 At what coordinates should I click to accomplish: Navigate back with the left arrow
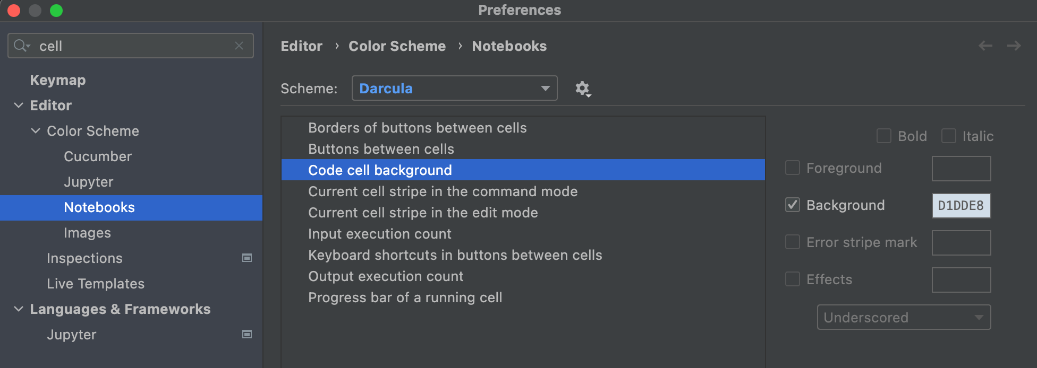985,46
